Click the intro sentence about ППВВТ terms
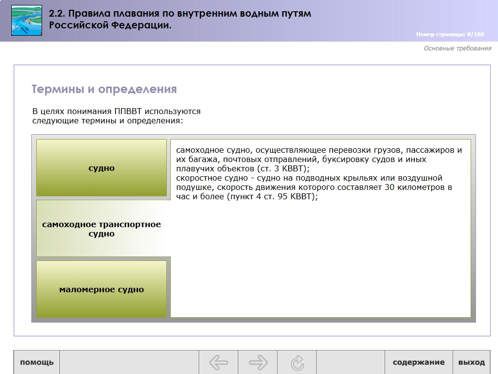Screen dimensions: 498x374 116,116
